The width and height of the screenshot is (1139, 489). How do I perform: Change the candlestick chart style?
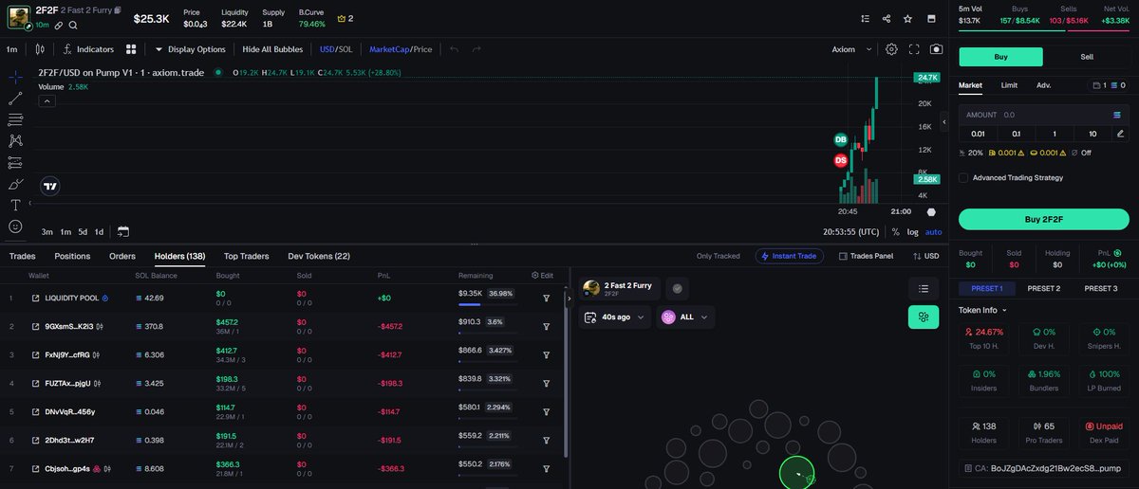(40, 49)
